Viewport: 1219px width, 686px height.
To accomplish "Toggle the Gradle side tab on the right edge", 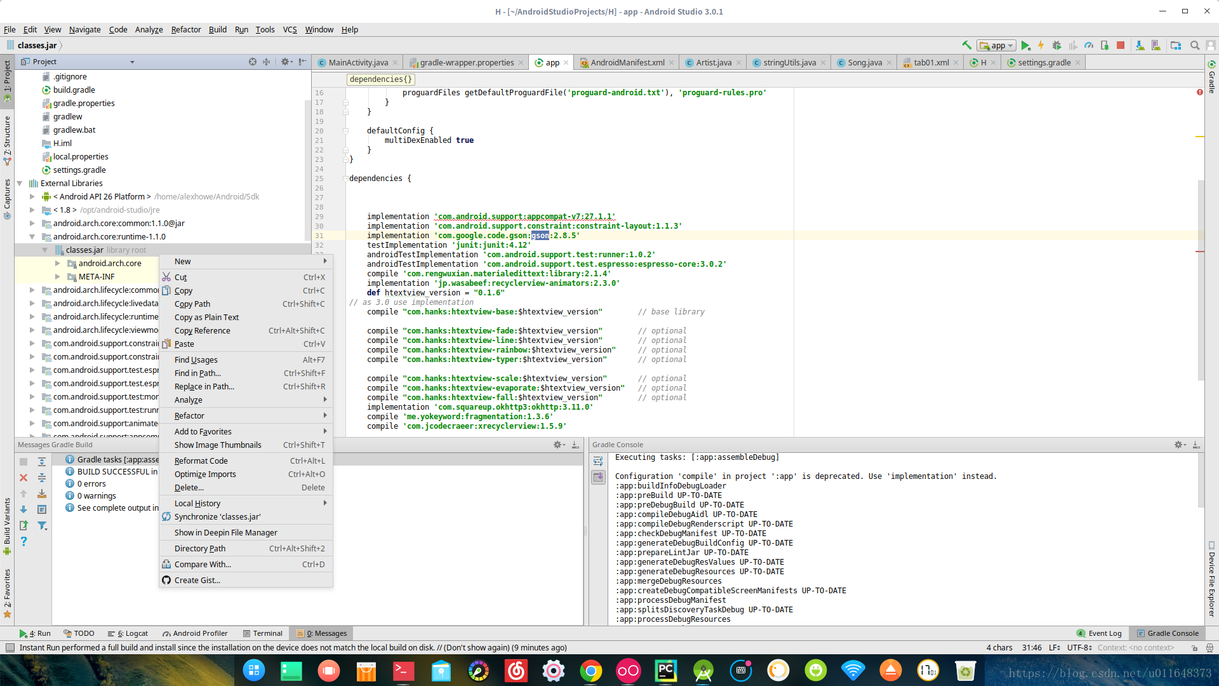I will click(1211, 77).
